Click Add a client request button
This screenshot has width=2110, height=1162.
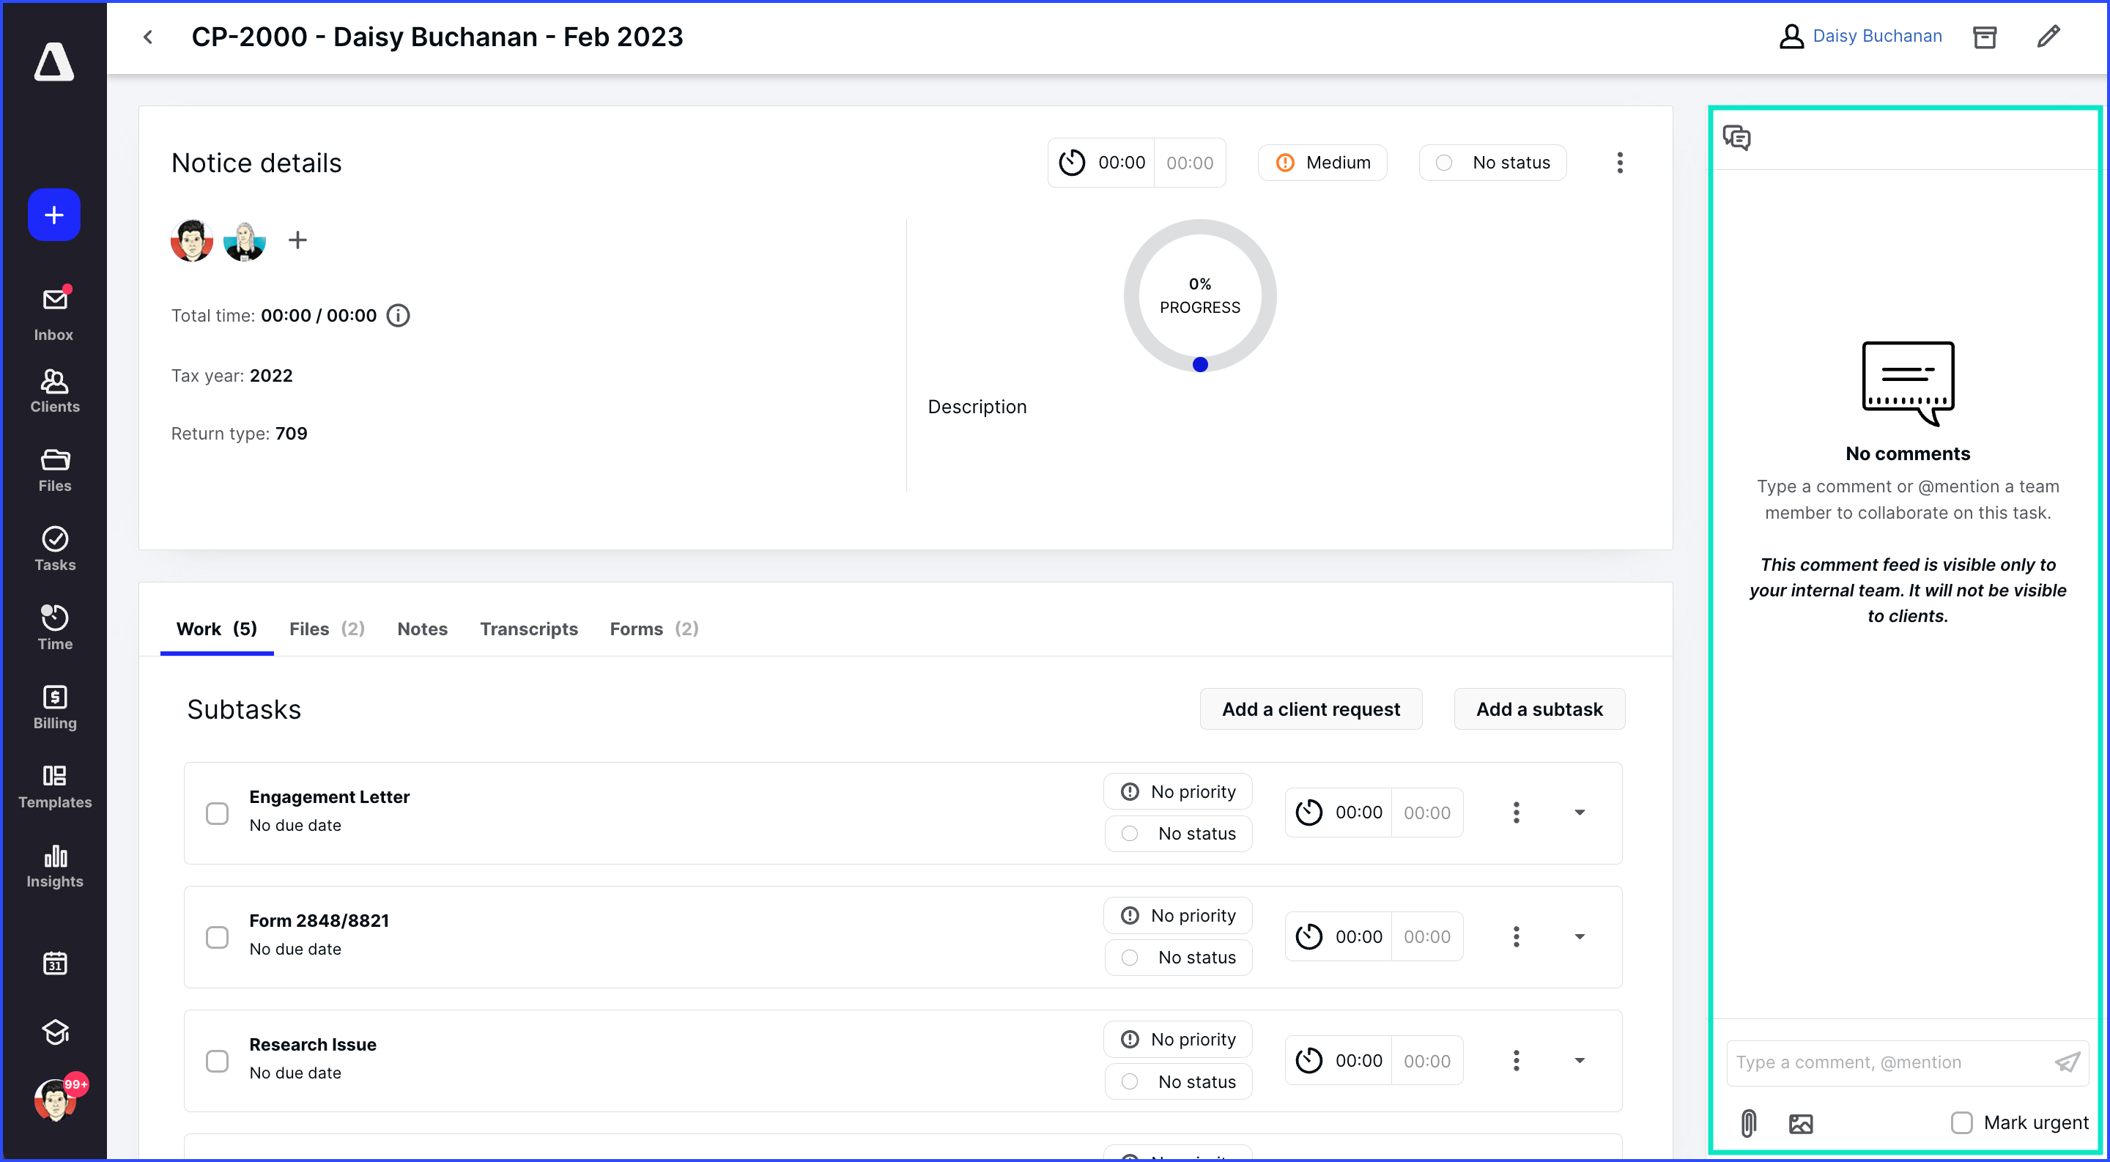(x=1310, y=708)
